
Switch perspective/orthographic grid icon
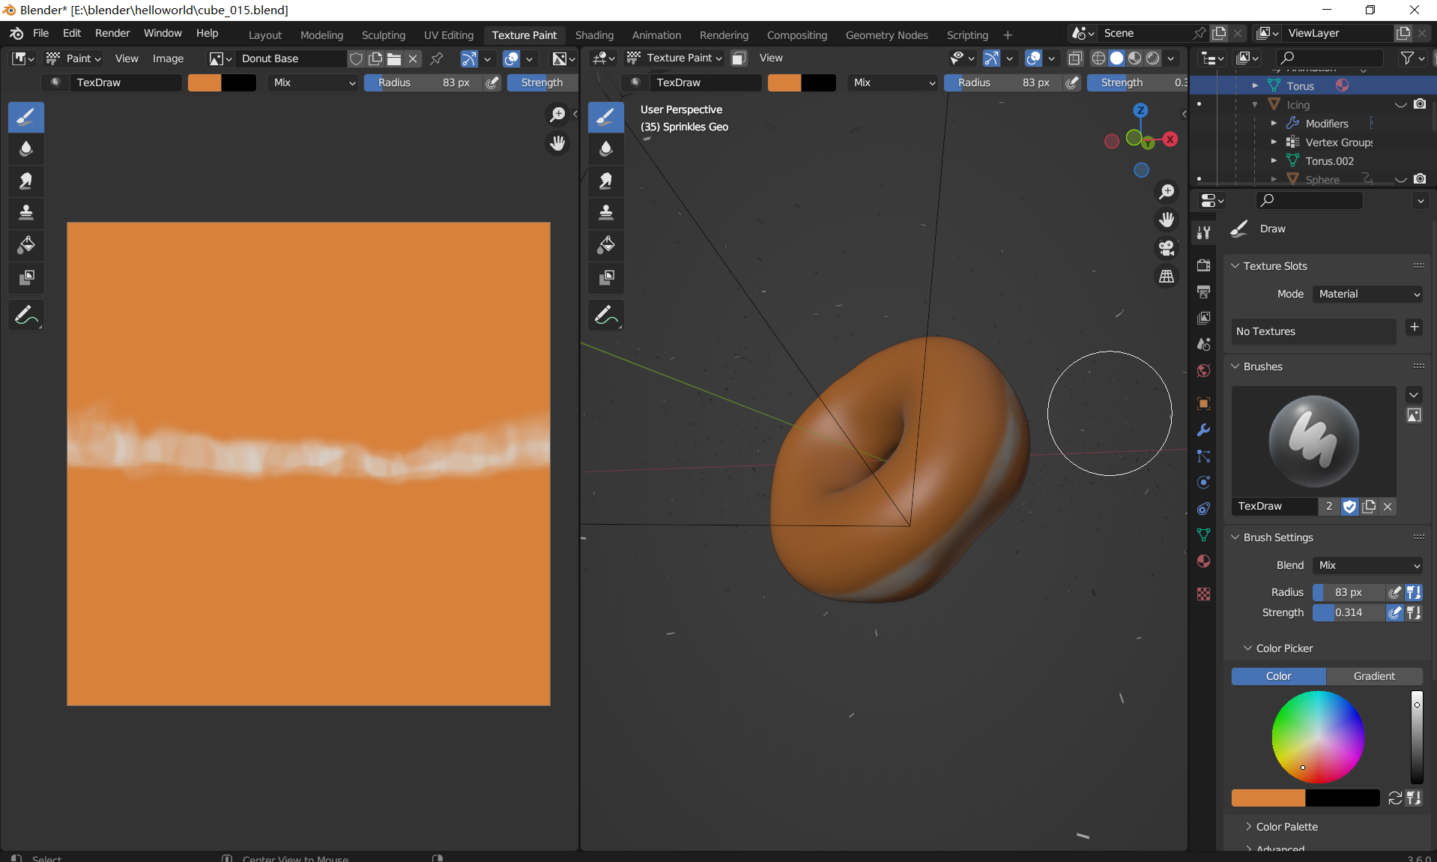click(1167, 277)
